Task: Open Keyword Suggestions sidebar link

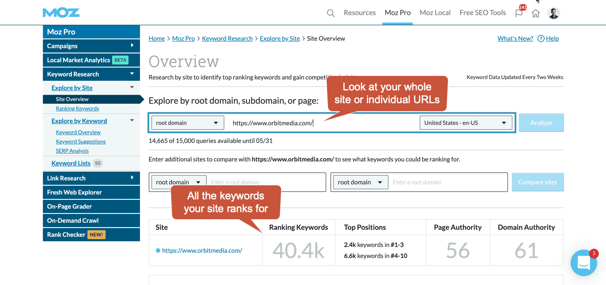Action: (81, 142)
